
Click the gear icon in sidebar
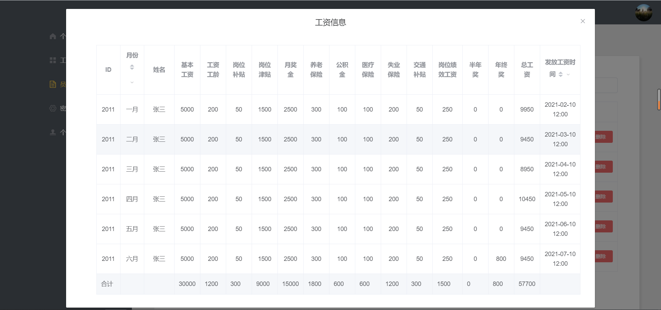(53, 108)
